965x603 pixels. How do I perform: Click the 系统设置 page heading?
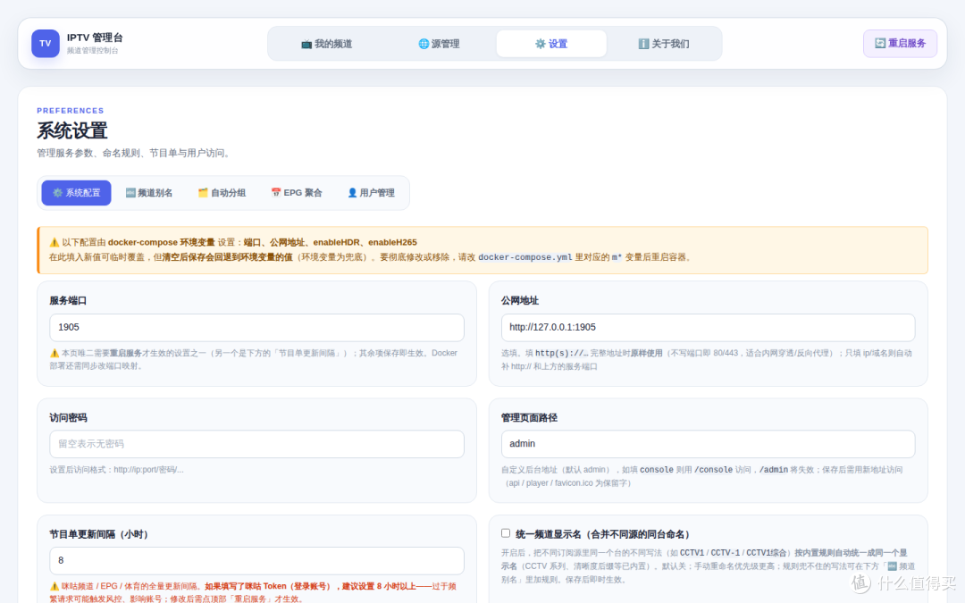72,130
